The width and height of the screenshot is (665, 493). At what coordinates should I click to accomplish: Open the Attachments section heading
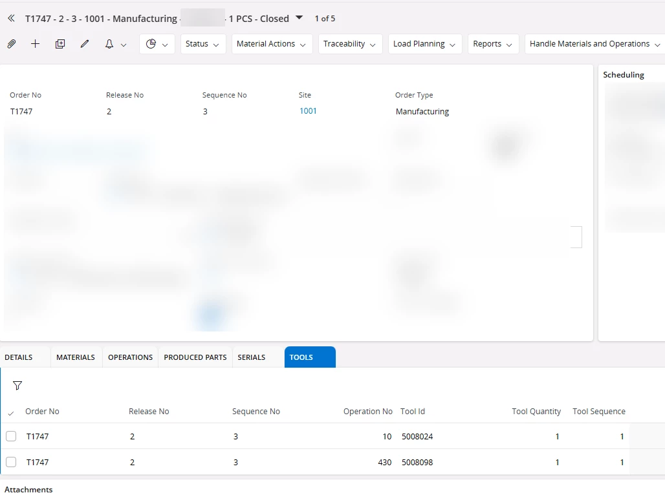click(28, 489)
